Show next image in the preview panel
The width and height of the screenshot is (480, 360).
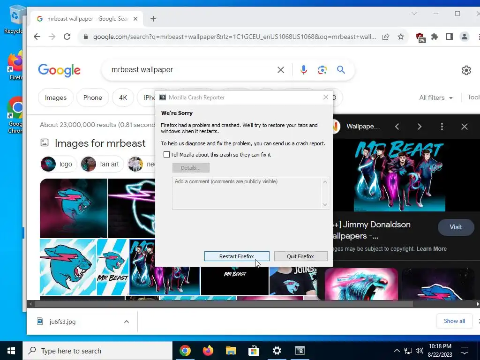[x=420, y=127]
